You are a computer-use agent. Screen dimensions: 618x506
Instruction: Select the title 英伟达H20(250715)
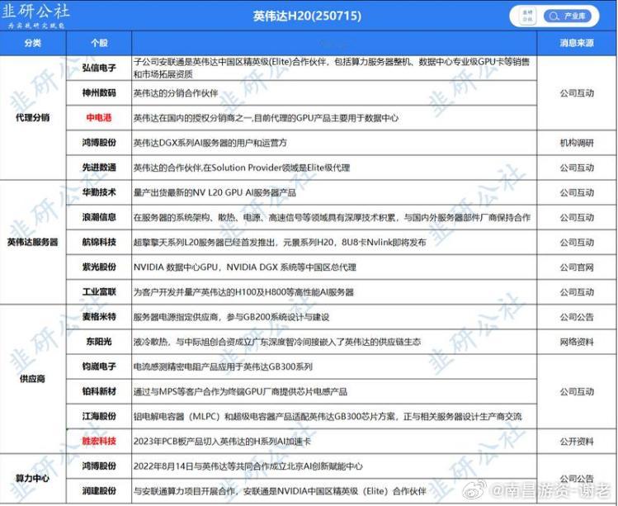point(307,16)
